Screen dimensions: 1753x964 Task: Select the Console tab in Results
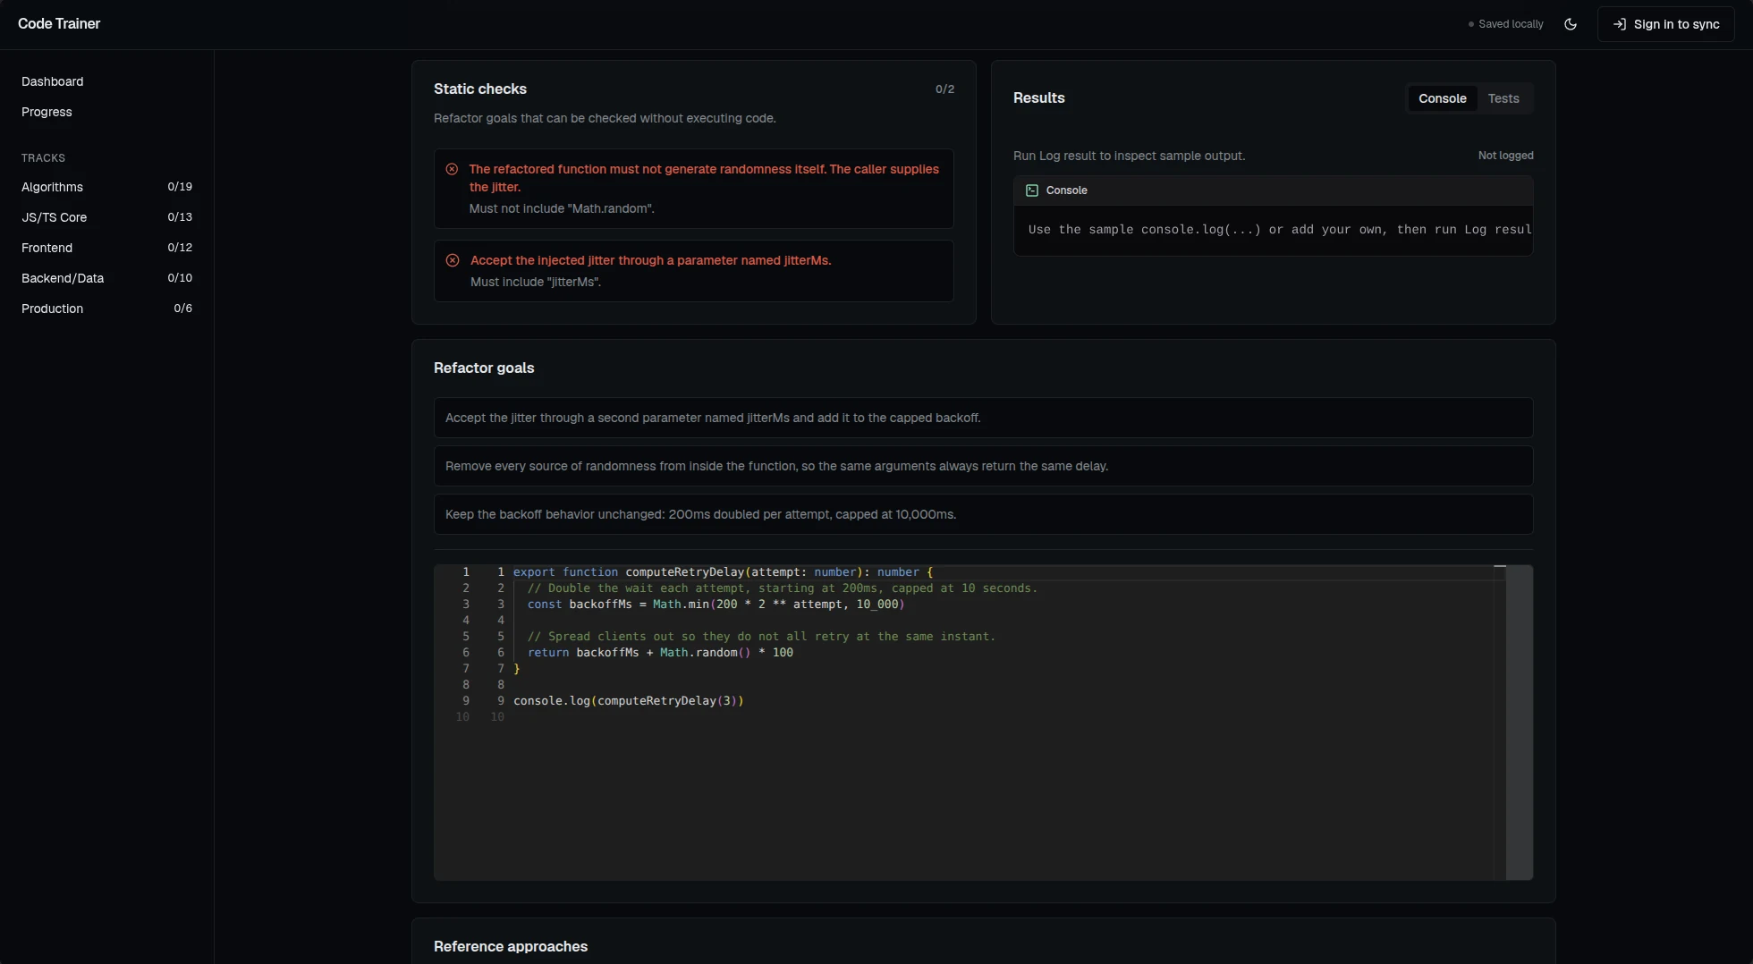click(1442, 98)
